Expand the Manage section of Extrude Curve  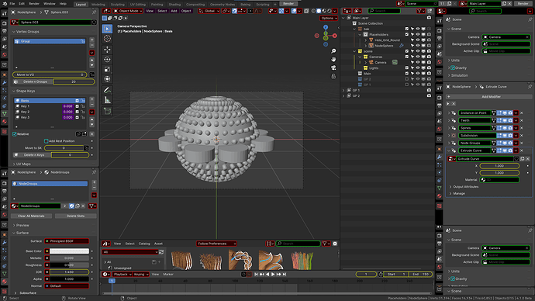click(458, 193)
